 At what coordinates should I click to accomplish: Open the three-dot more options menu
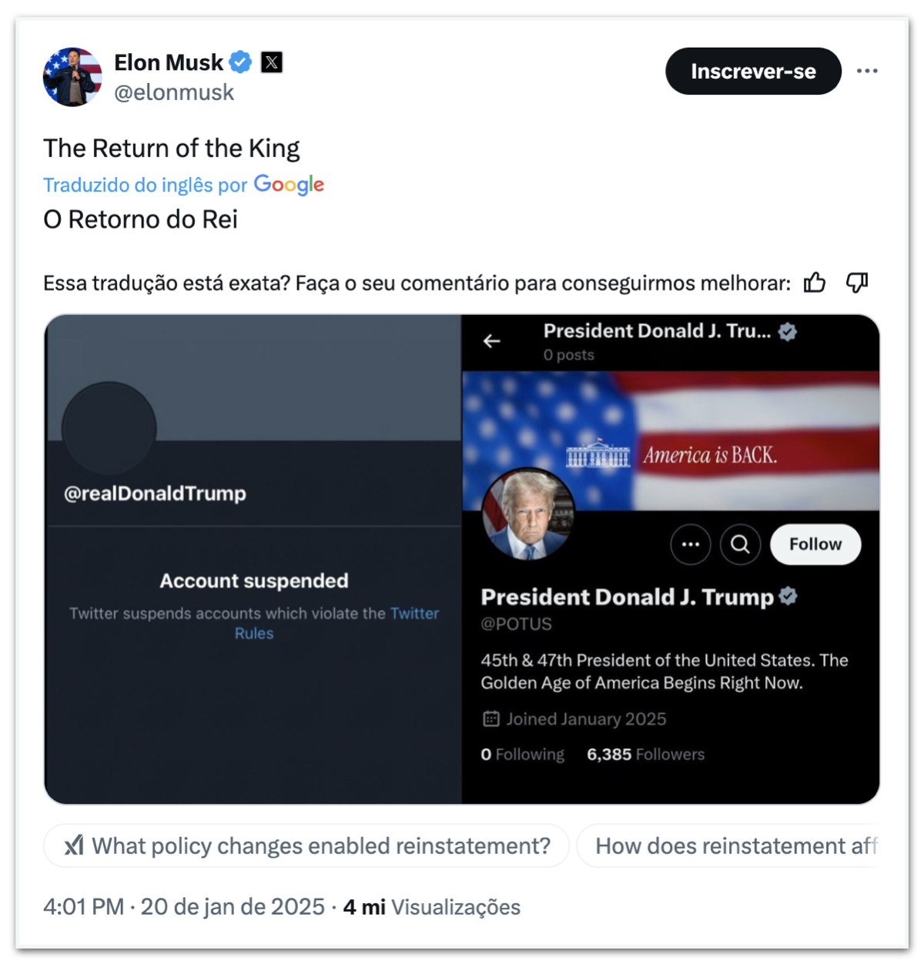click(x=867, y=71)
